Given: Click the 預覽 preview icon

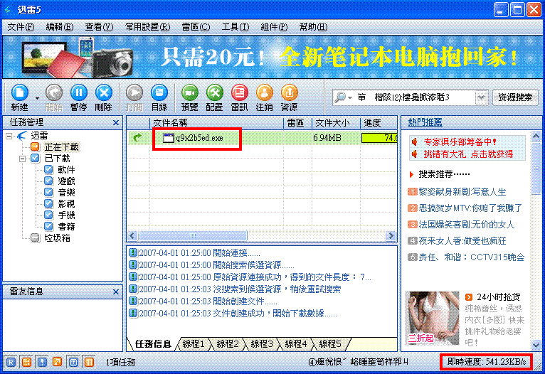Looking at the screenshot, I should tap(190, 92).
